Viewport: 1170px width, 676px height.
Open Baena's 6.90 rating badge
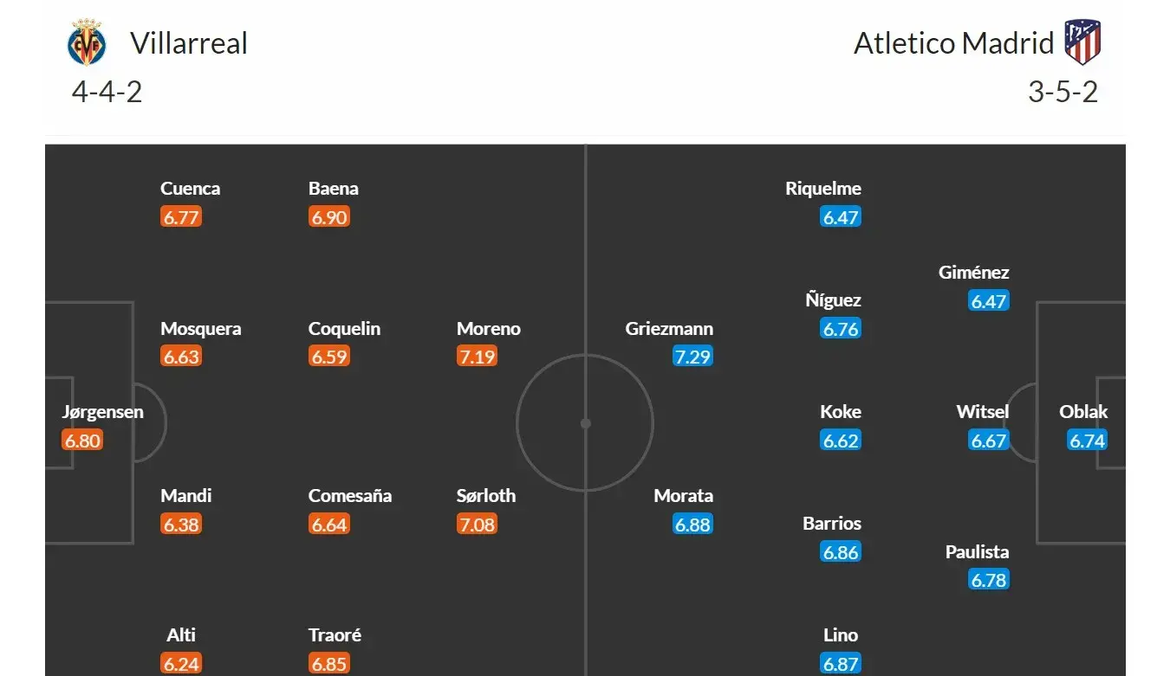point(329,217)
